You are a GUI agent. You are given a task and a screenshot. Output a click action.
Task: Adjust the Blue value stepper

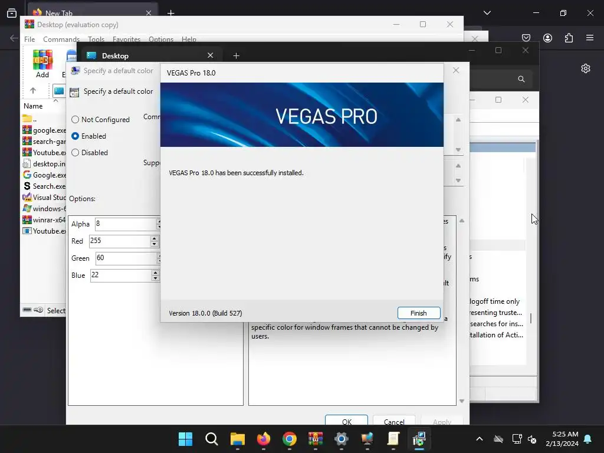pos(155,275)
